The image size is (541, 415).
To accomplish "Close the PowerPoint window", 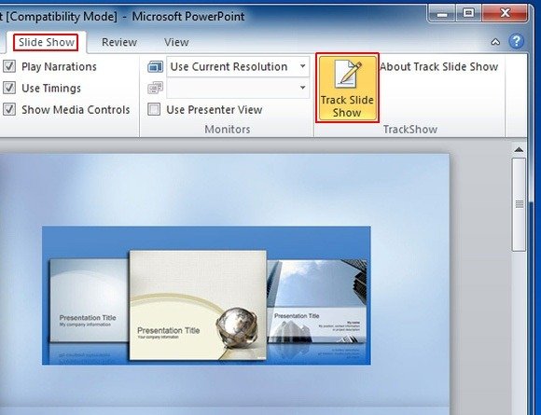I will (505, 14).
